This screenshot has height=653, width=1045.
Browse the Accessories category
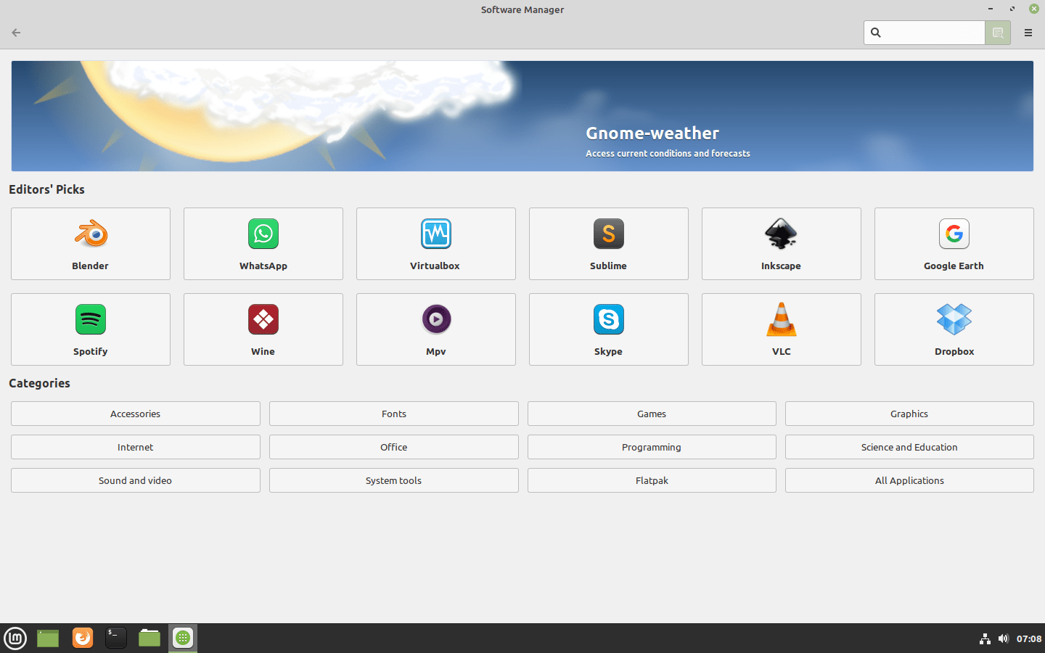(x=136, y=414)
